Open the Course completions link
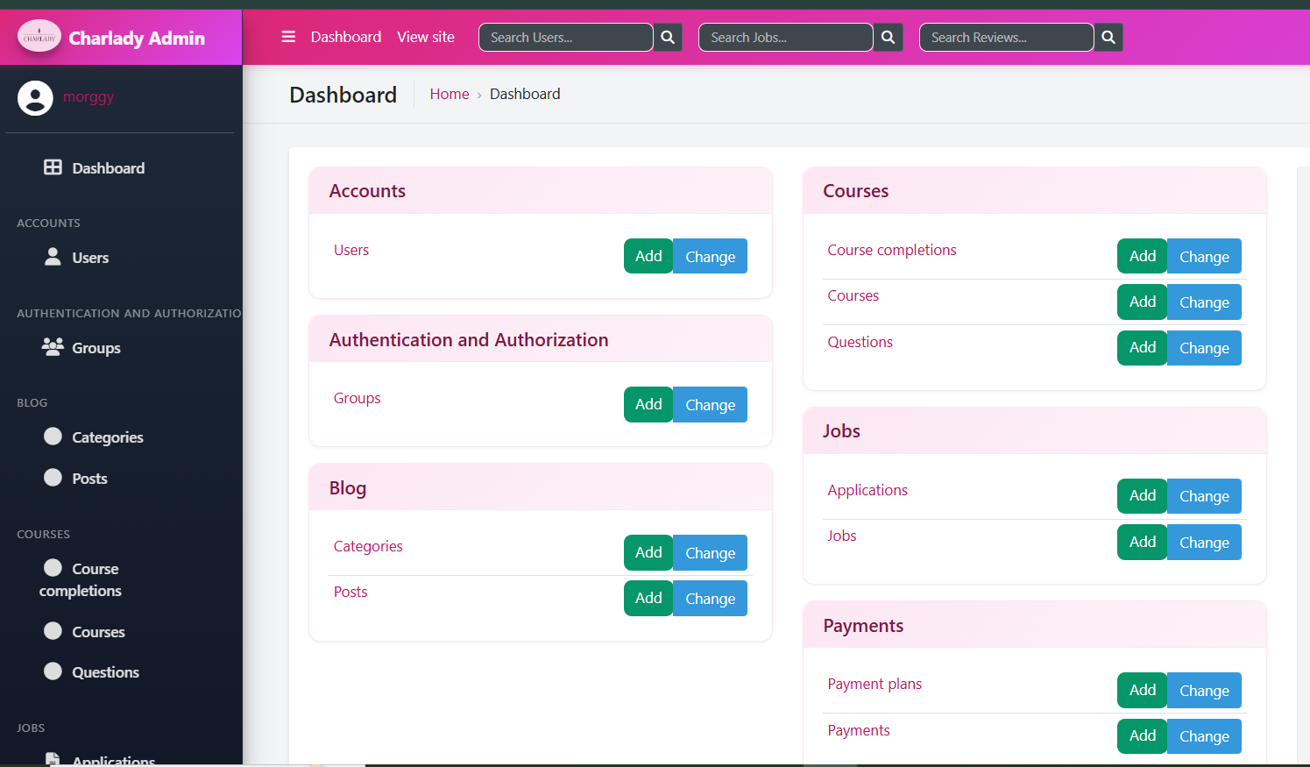This screenshot has height=767, width=1310. [892, 250]
